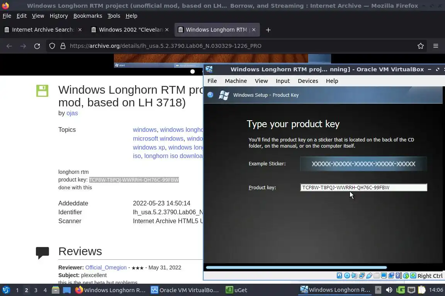Viewport: 445px width, 296px height.
Task: Click the setup progress bar at bottom
Action: point(296,267)
